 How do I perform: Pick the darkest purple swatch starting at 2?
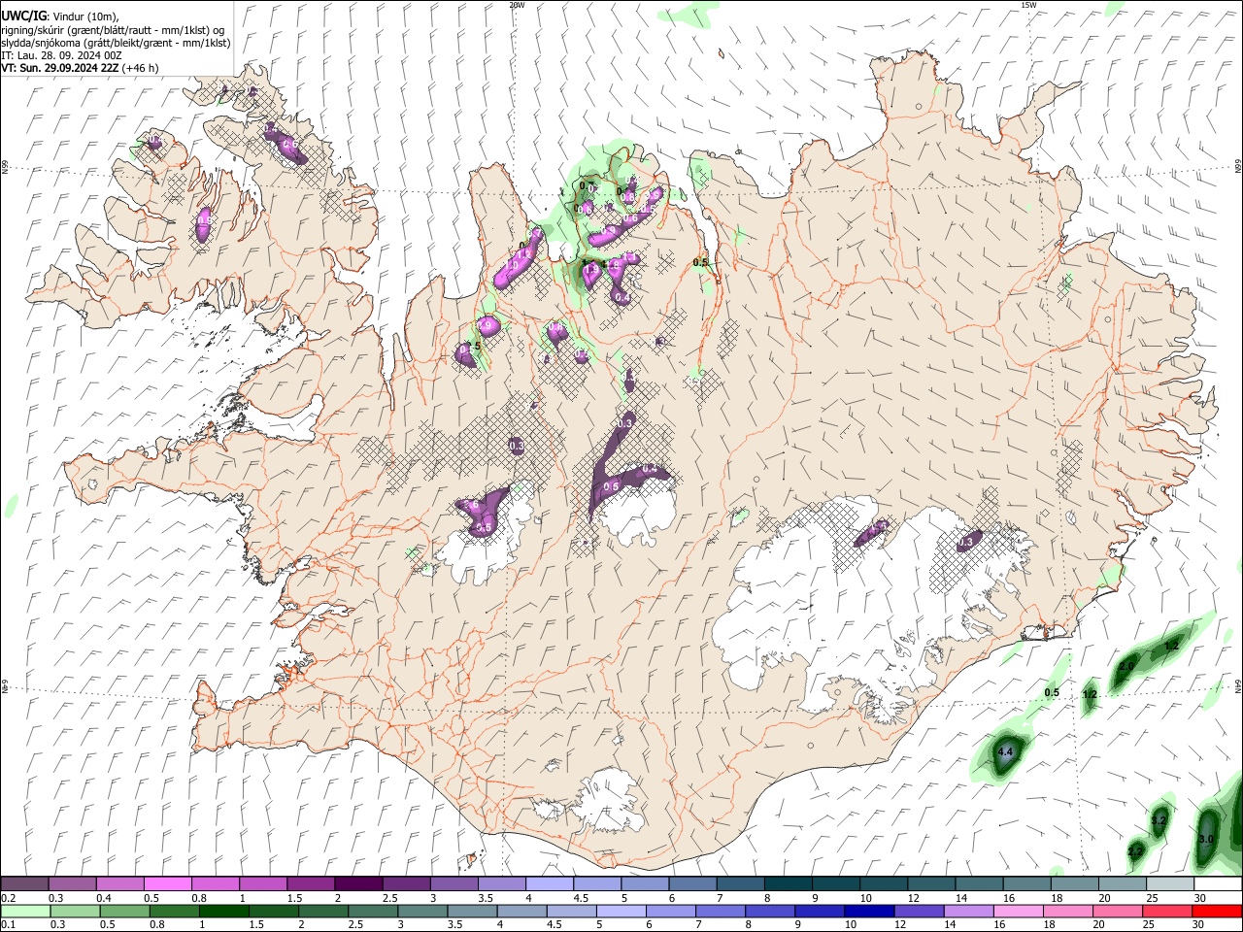point(357,884)
